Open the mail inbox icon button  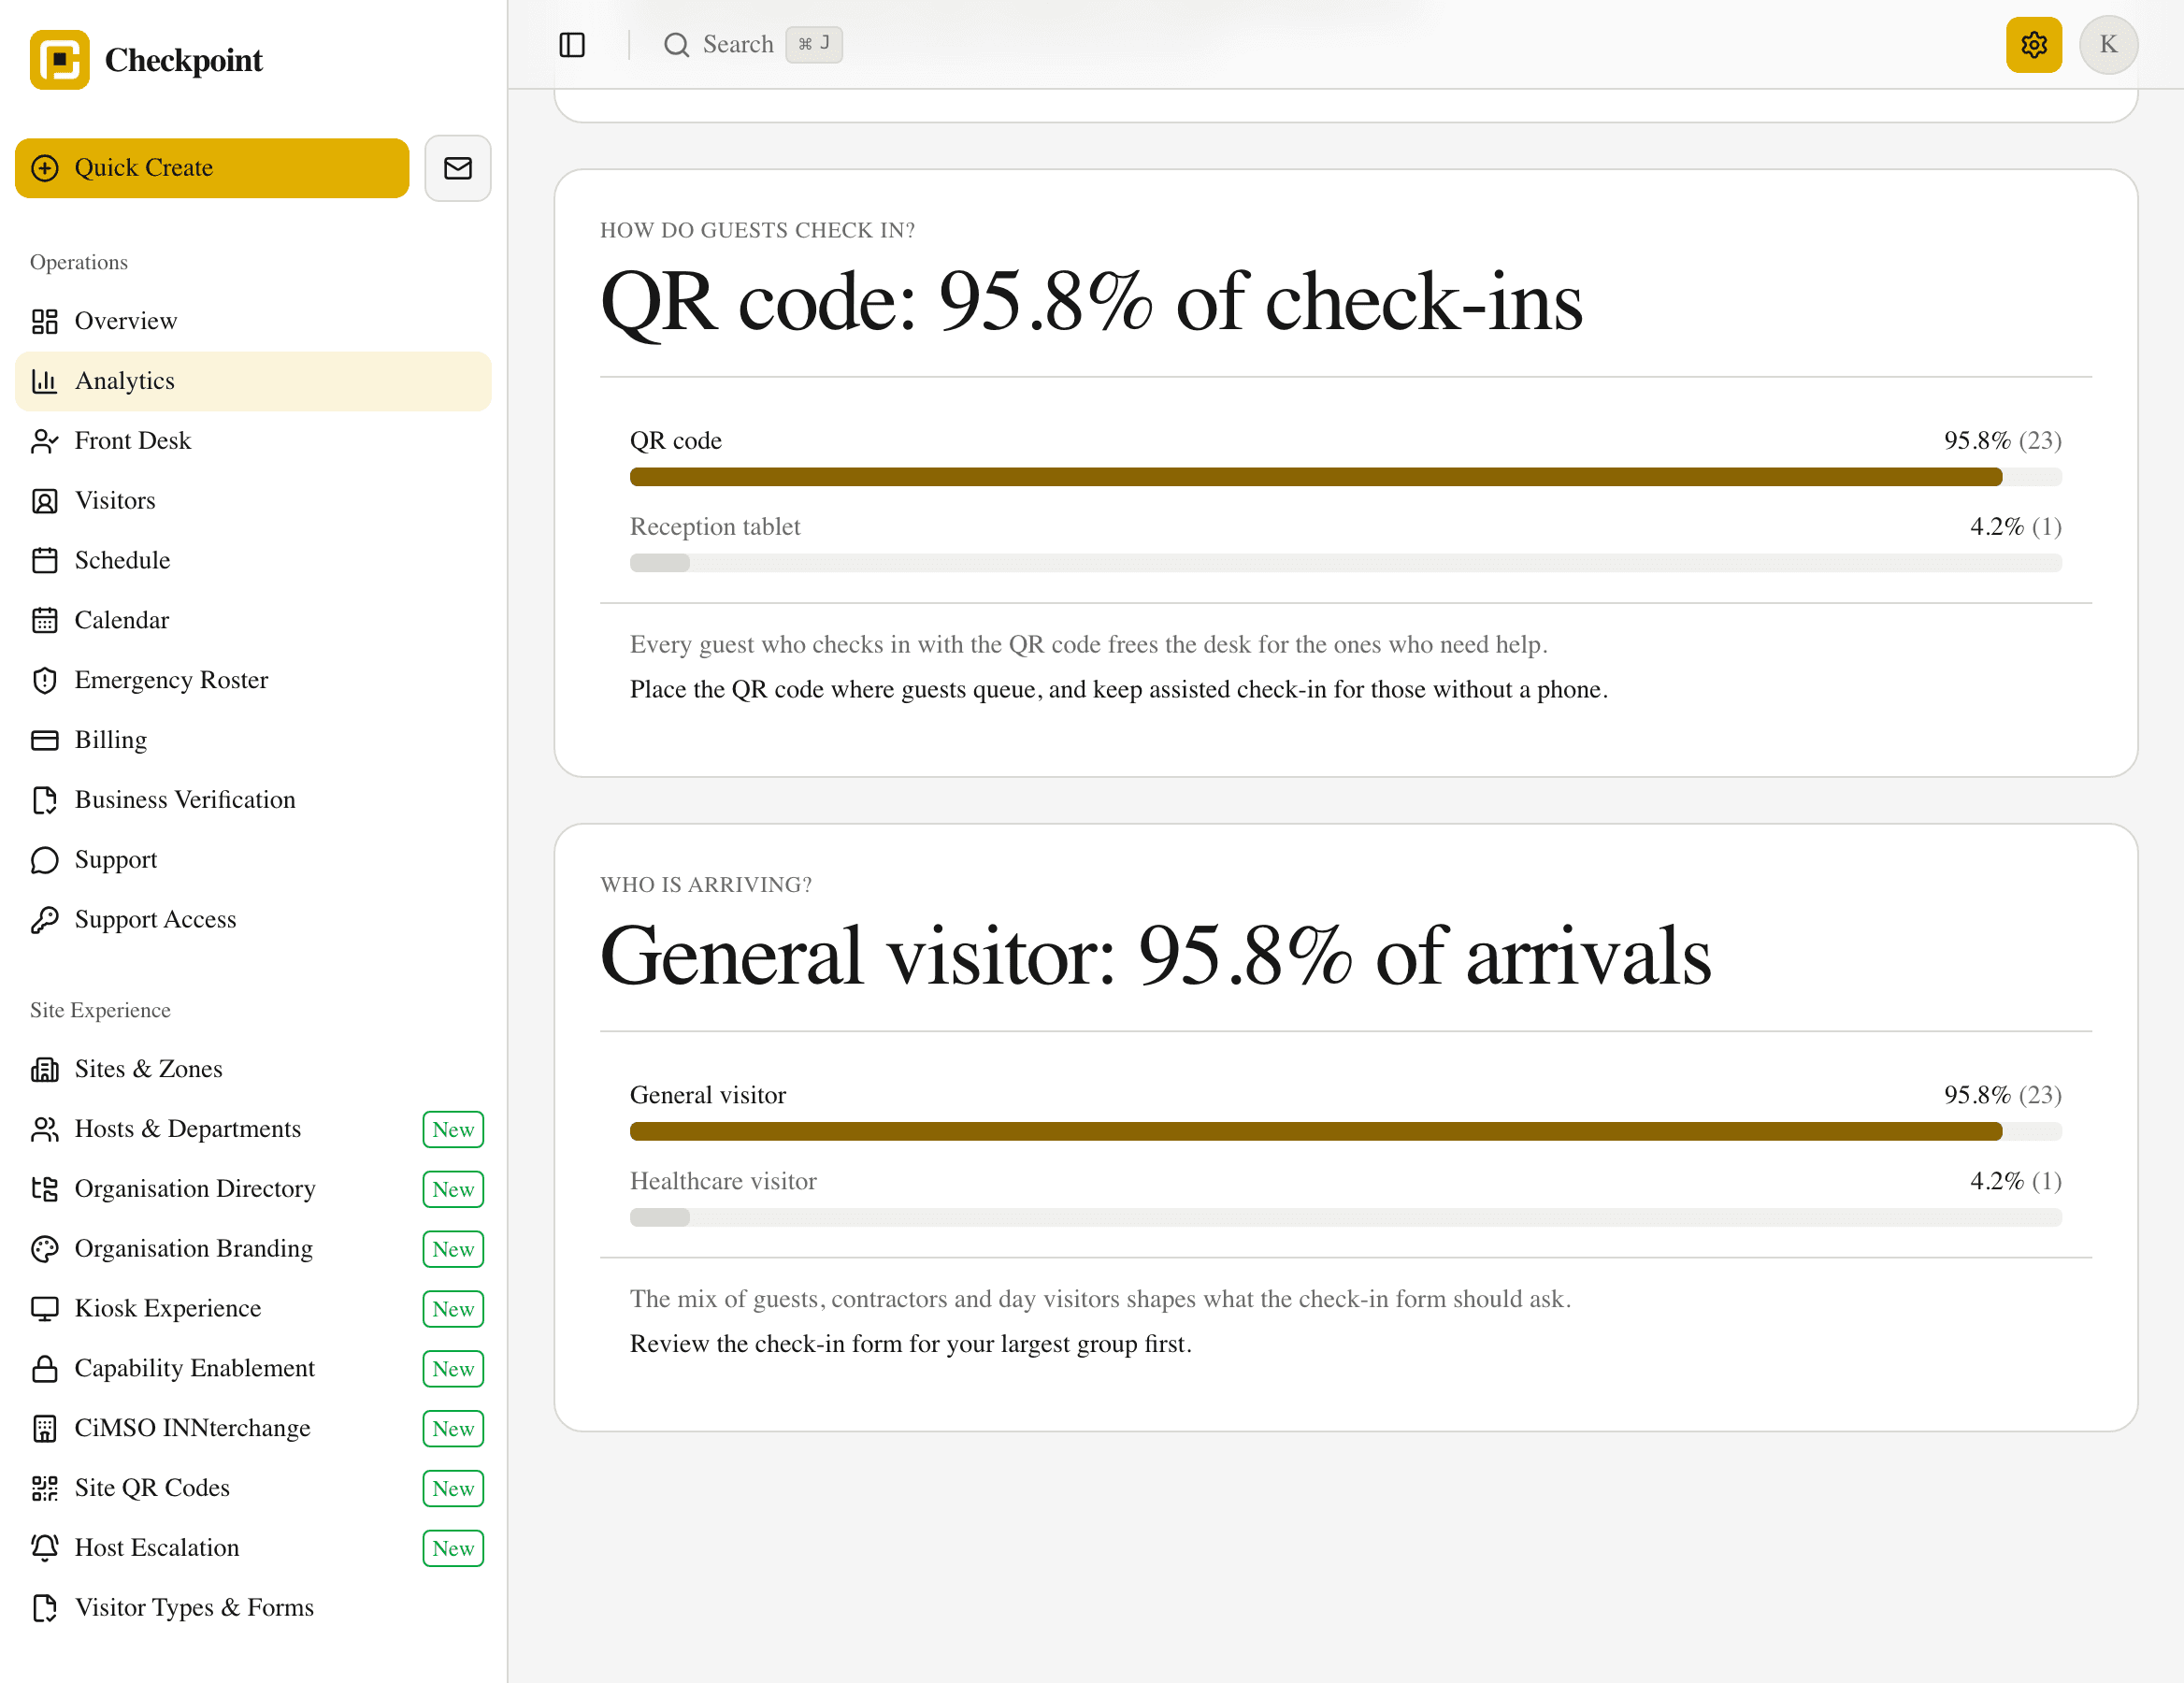coord(458,168)
